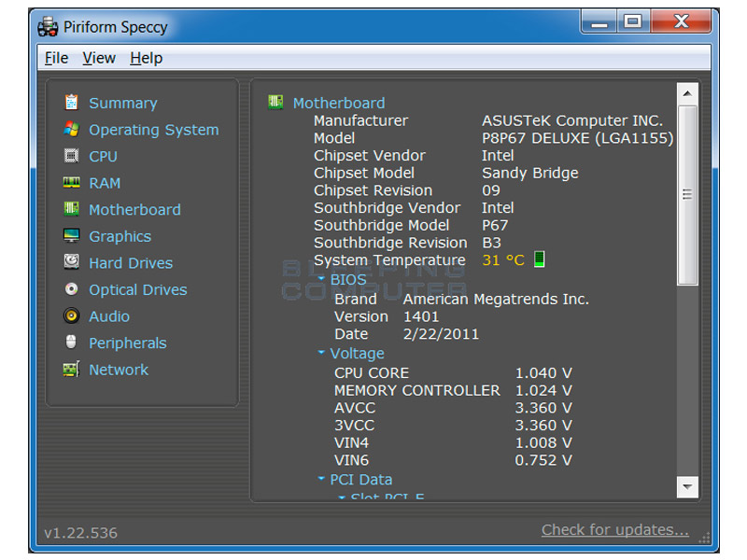
Task: Click the MEMORY CONTROLLER voltage row
Action: tap(453, 390)
